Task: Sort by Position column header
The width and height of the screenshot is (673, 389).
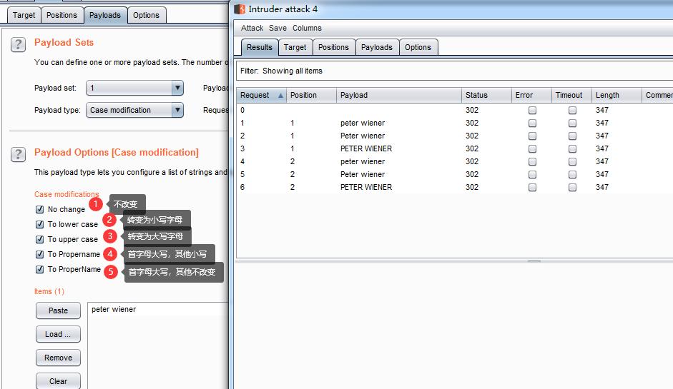Action: 311,96
